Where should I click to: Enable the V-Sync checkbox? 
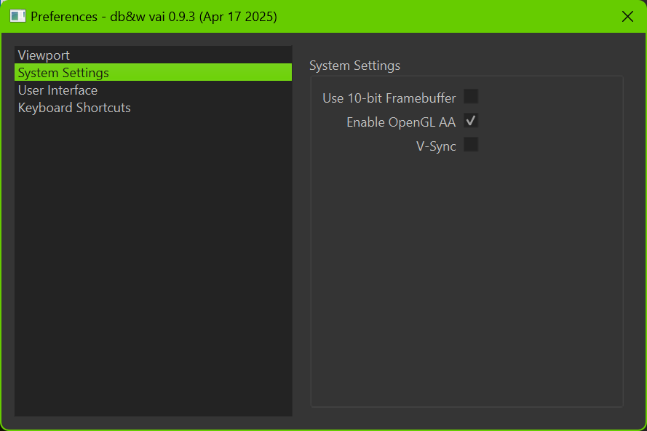(x=471, y=144)
